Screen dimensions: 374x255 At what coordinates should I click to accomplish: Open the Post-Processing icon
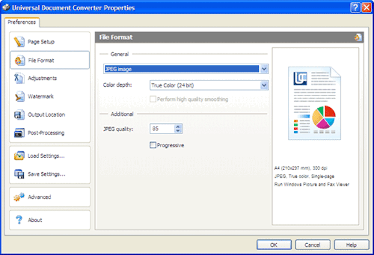(17, 133)
